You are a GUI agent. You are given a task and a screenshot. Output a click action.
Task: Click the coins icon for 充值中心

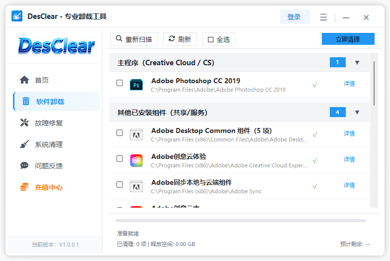(24, 187)
